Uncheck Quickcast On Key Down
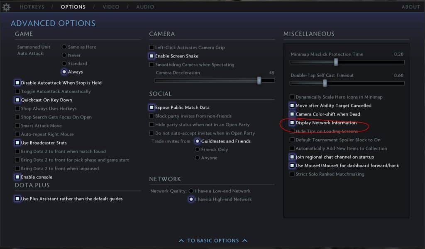 pyautogui.click(x=17, y=100)
